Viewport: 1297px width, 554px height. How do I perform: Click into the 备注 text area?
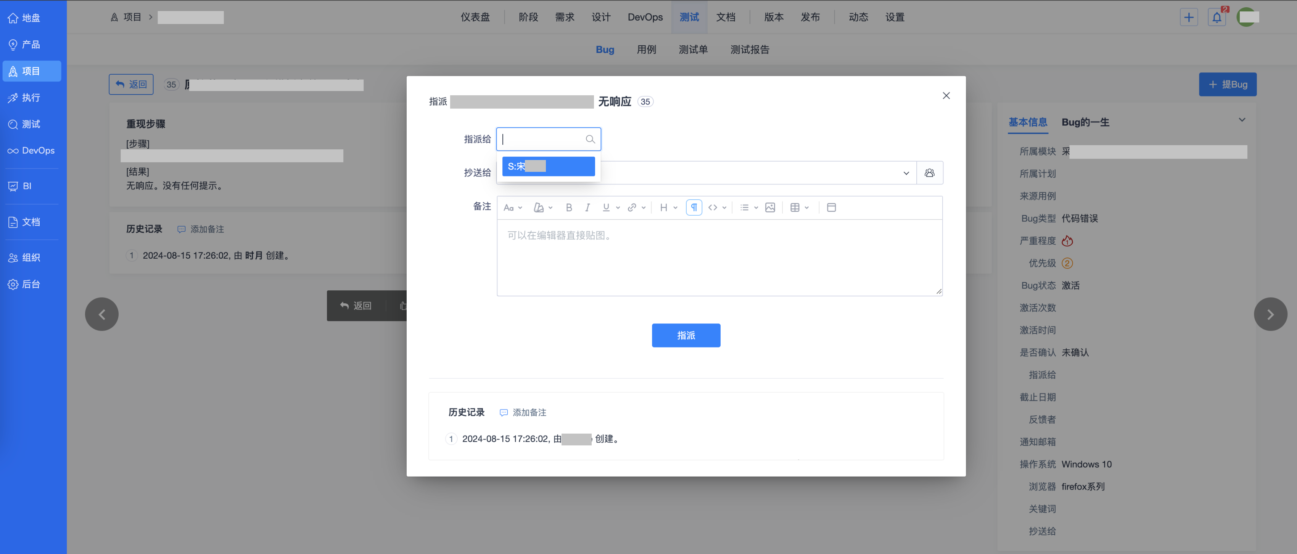719,258
